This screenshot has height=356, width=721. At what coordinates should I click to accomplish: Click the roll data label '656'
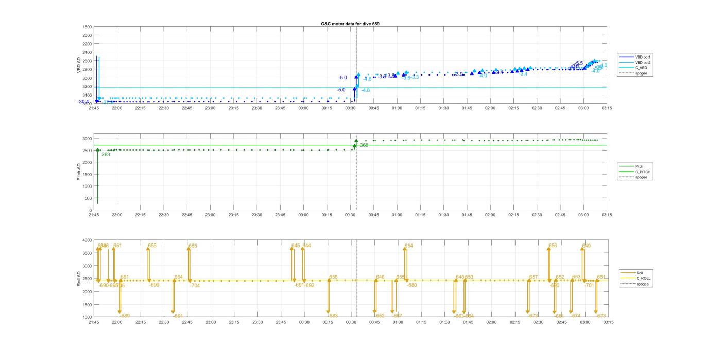(553, 246)
